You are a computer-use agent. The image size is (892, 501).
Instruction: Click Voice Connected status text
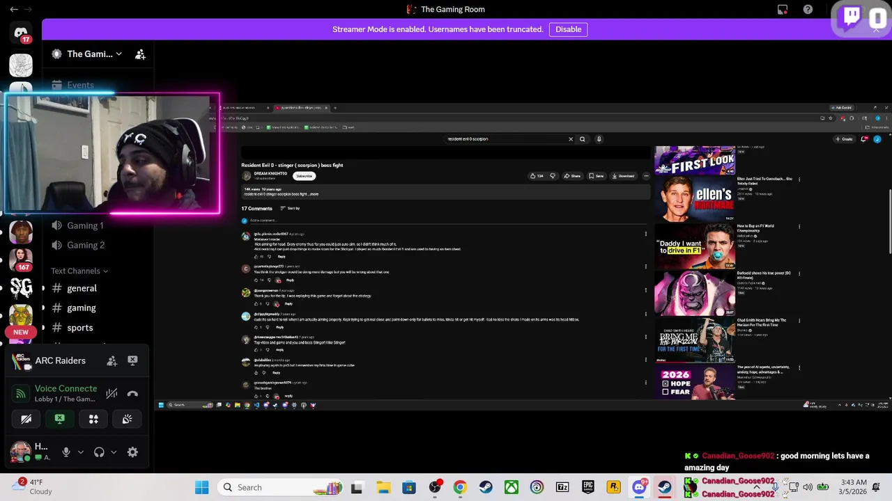point(66,388)
